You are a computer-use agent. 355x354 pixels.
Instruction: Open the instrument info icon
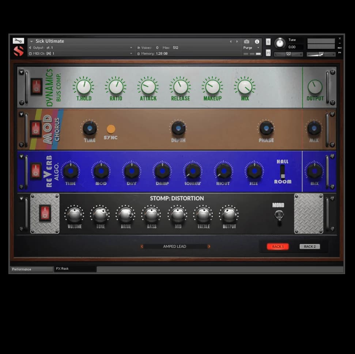tap(257, 42)
